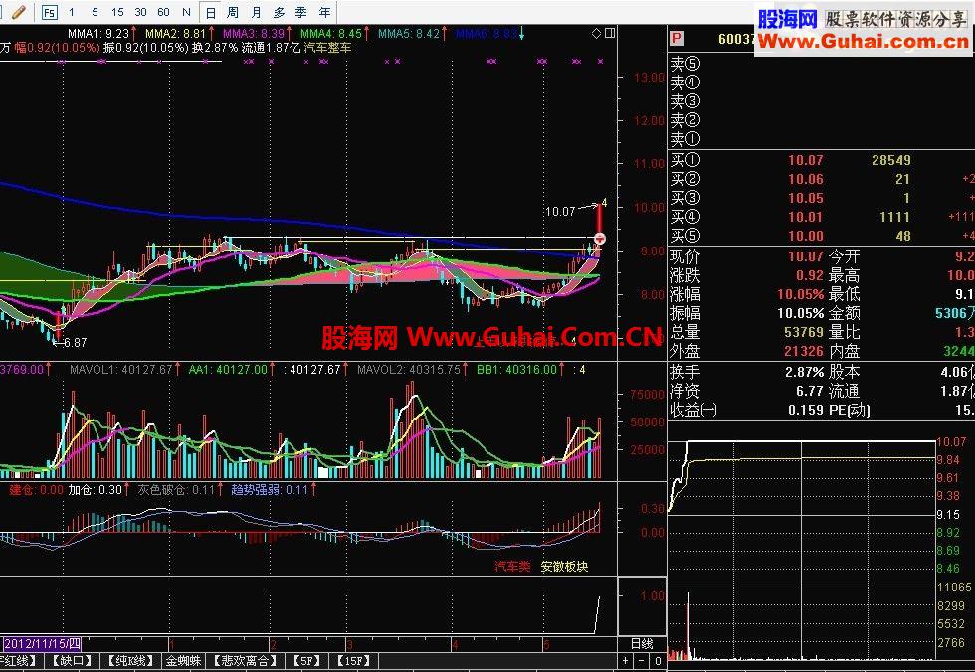Select the 周 weekly chart period

(x=233, y=12)
